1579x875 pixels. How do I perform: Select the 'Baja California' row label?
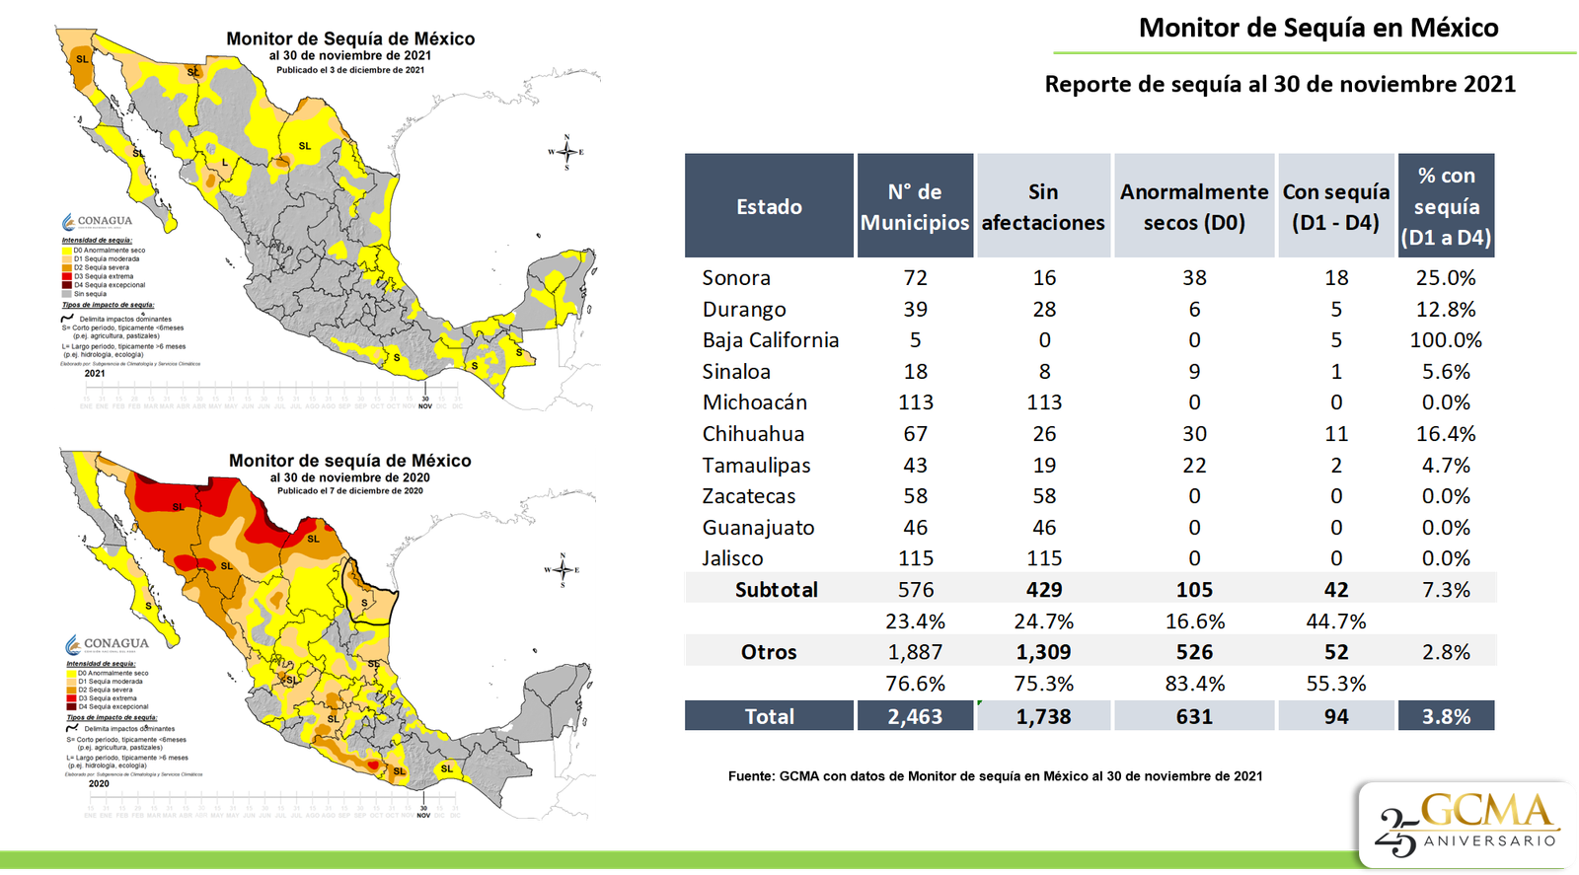pos(771,340)
